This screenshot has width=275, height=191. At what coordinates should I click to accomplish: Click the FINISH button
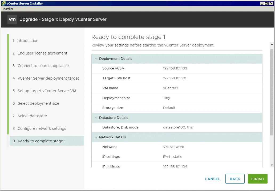point(257,179)
